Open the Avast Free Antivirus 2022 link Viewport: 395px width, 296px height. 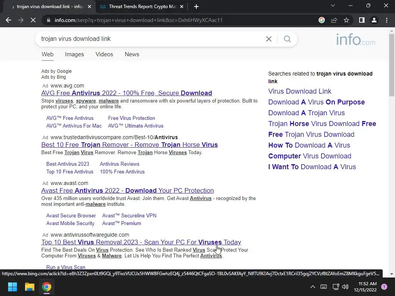pyautogui.click(x=127, y=190)
